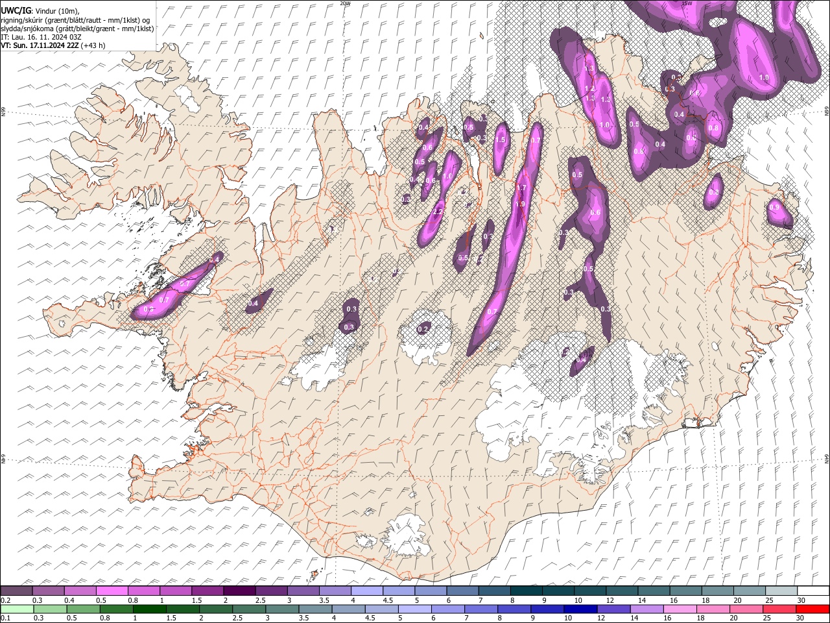This screenshot has width=830, height=623.
Task: Select the lower legend swatch starting at 1.5
Action: (x=182, y=609)
